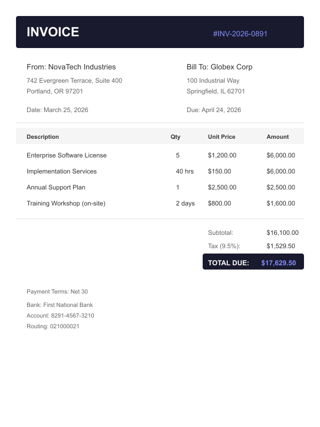Click the Qty column header
320x427 pixels.
coord(175,137)
